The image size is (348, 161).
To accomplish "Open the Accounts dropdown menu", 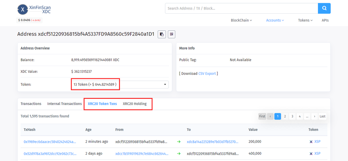I will click(x=275, y=20).
